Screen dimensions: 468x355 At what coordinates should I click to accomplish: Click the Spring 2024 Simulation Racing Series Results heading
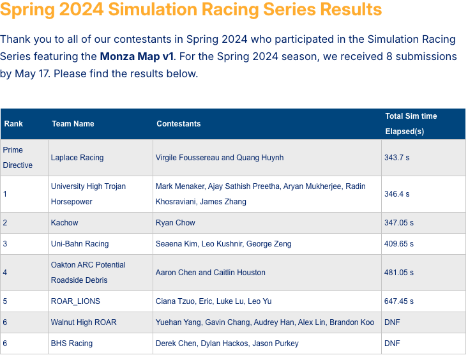coord(191,10)
